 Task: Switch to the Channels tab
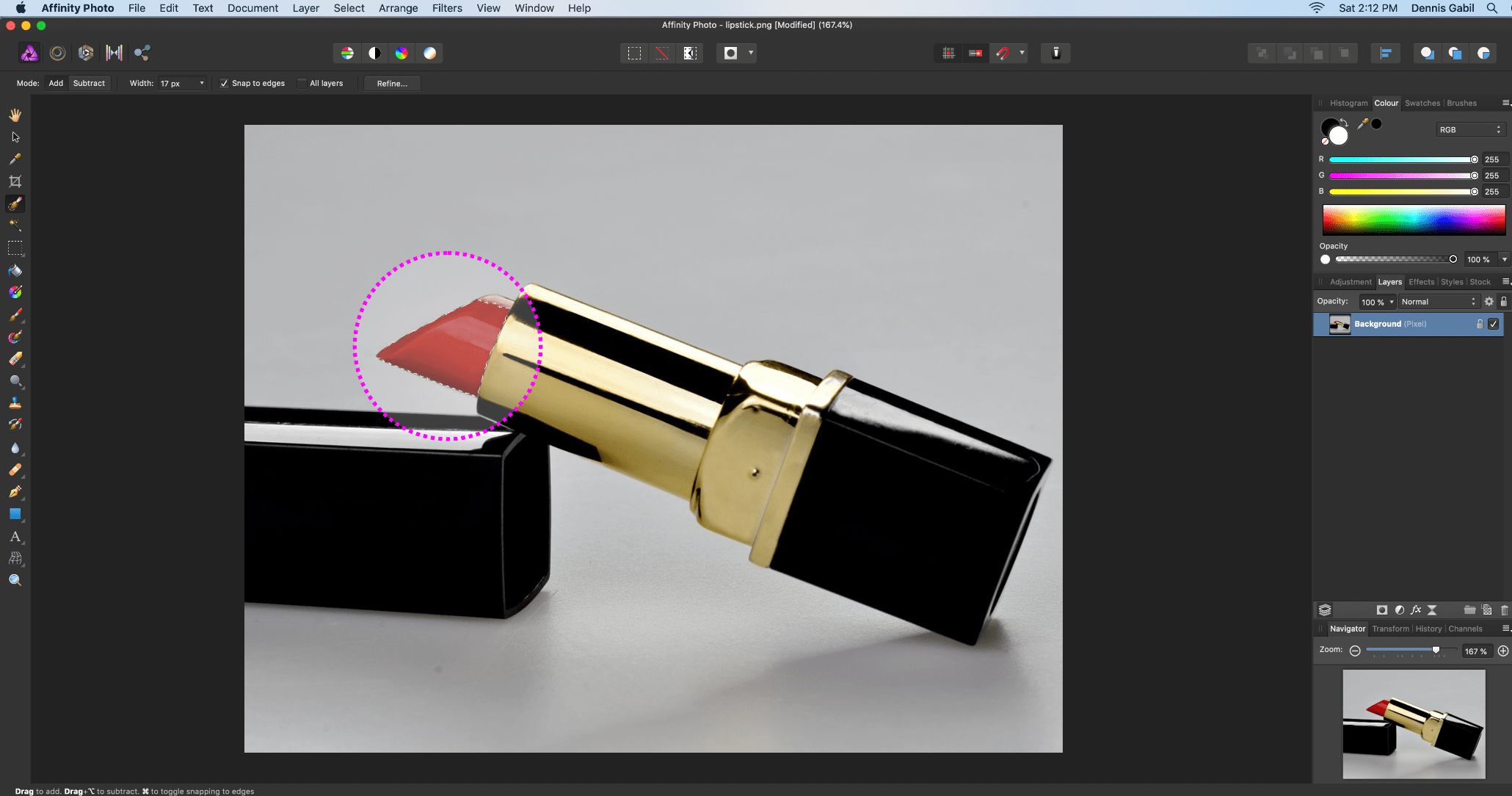coord(1465,629)
